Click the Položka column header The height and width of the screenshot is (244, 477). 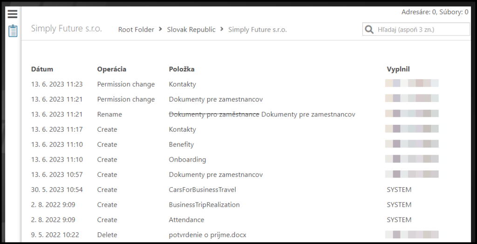(181, 69)
